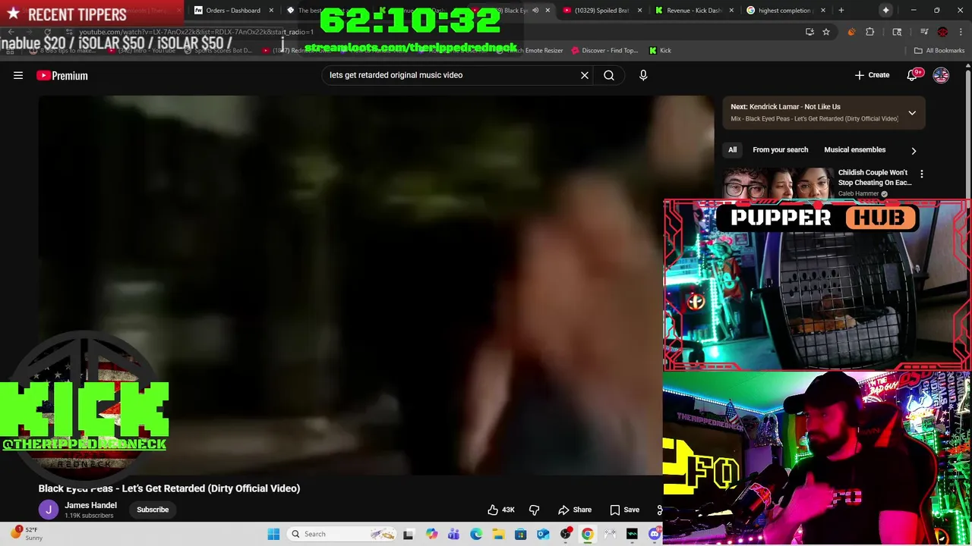
Task: Run the search with magnifier button
Action: (609, 75)
